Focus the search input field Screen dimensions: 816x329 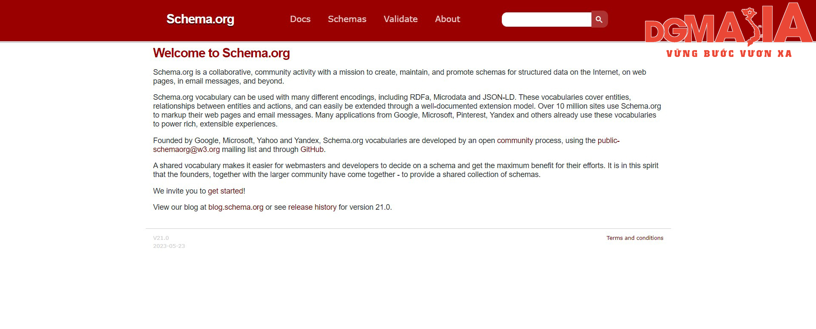click(546, 20)
